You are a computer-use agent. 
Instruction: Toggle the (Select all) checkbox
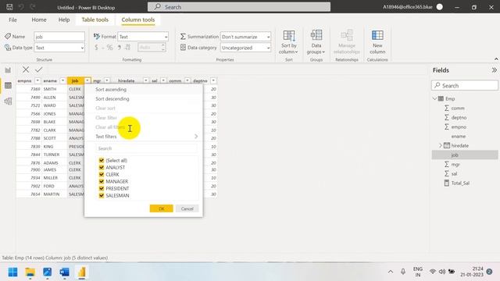(x=102, y=160)
